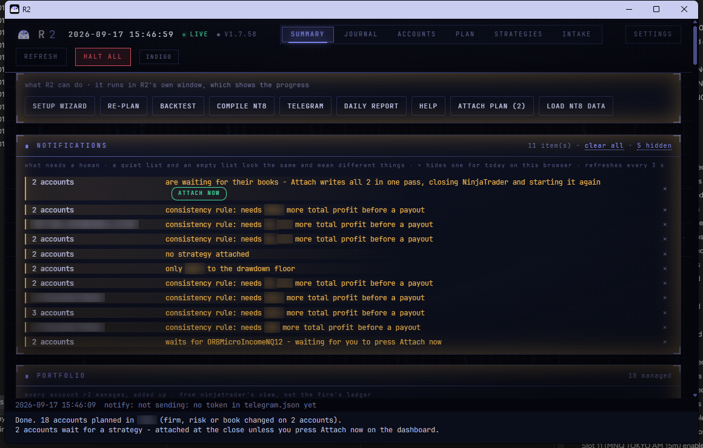Click the green 'LIVE' status indicator
The height and width of the screenshot is (448, 703).
196,35
